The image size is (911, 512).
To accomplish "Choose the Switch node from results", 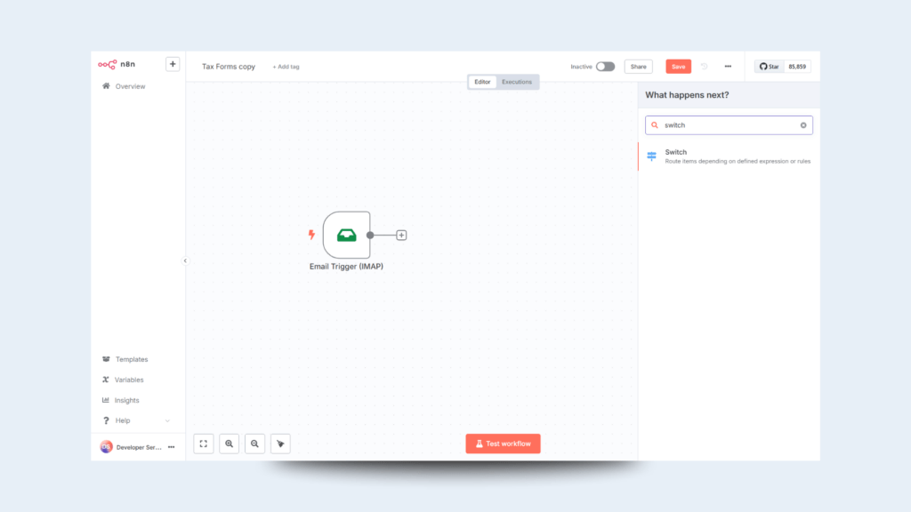I will (730, 156).
